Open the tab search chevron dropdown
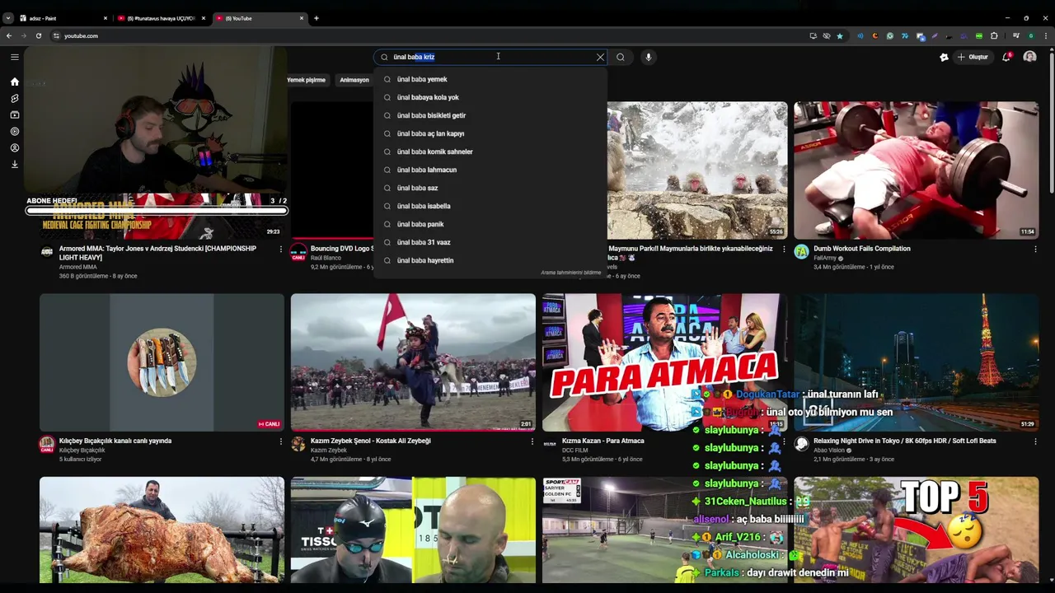The image size is (1055, 593). [7, 18]
